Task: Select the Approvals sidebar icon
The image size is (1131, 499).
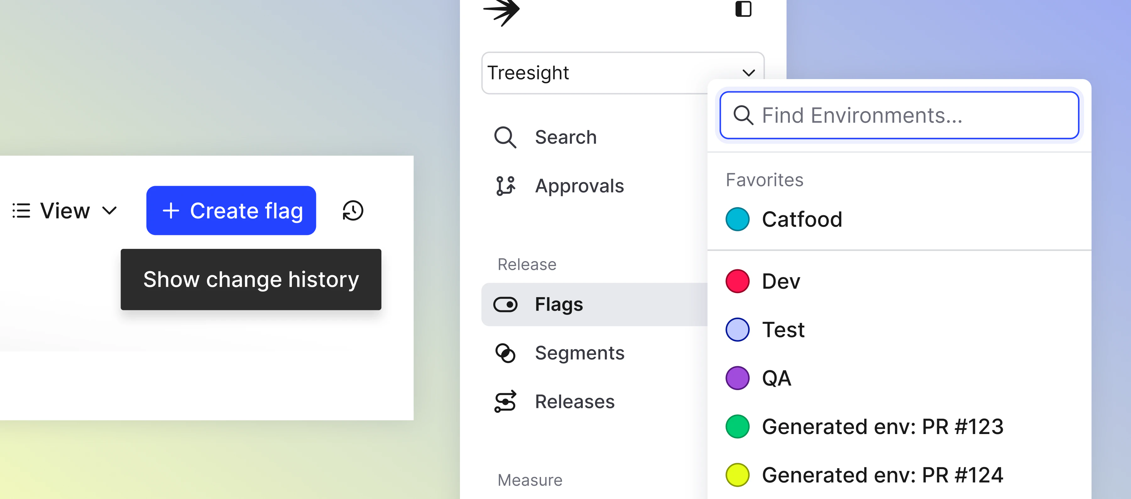Action: pyautogui.click(x=506, y=185)
